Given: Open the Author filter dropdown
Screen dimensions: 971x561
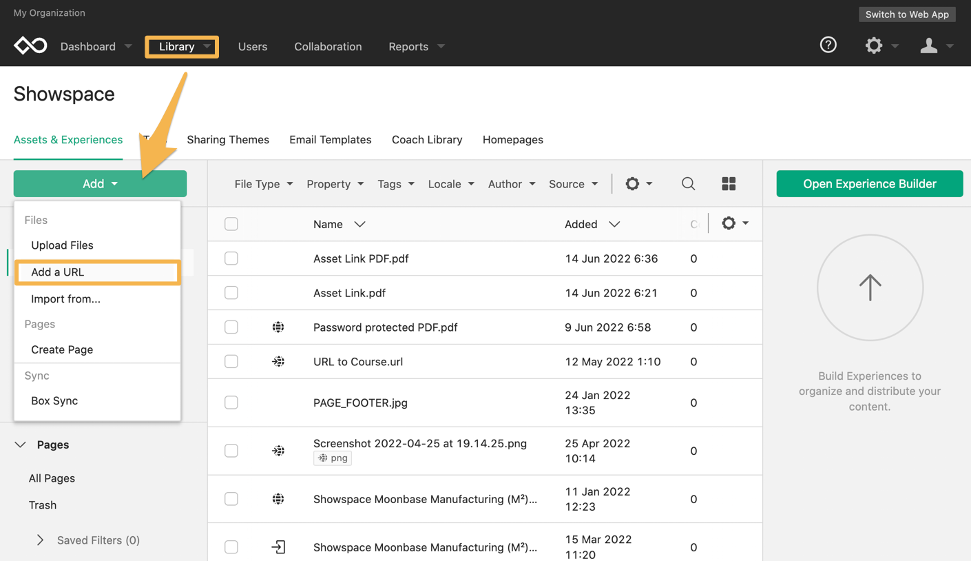Looking at the screenshot, I should click(x=512, y=184).
